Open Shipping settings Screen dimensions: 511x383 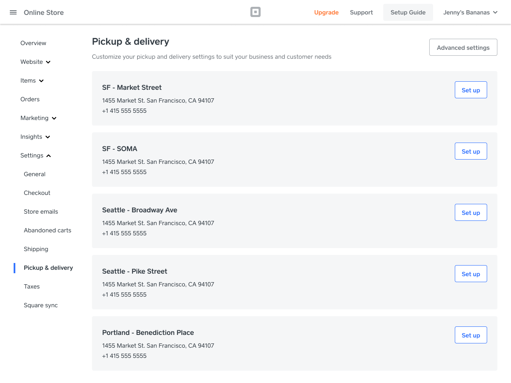(x=36, y=249)
